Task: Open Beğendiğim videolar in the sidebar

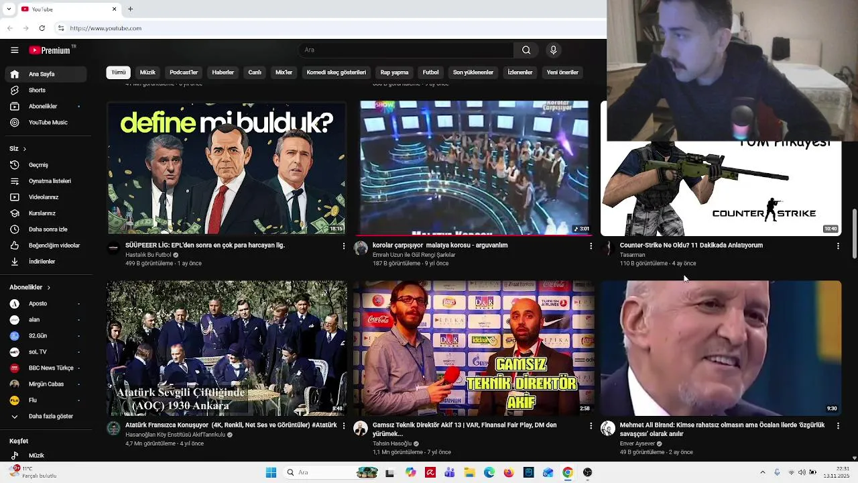Action: click(46, 246)
